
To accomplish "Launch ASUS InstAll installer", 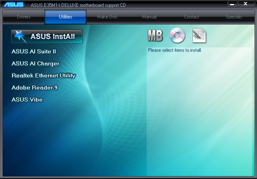I will coord(47,37).
